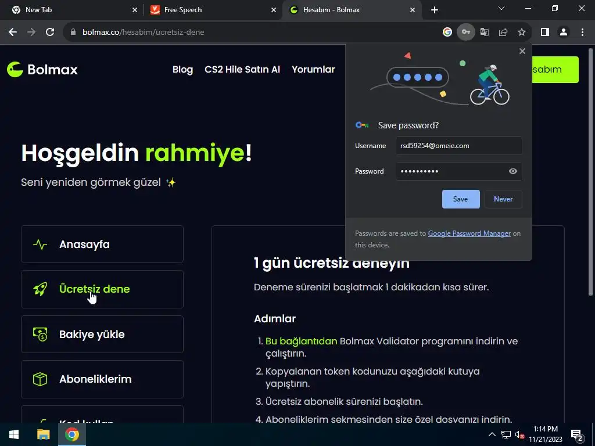Open the Yorumlar nav link
The height and width of the screenshot is (446, 595).
[313, 70]
